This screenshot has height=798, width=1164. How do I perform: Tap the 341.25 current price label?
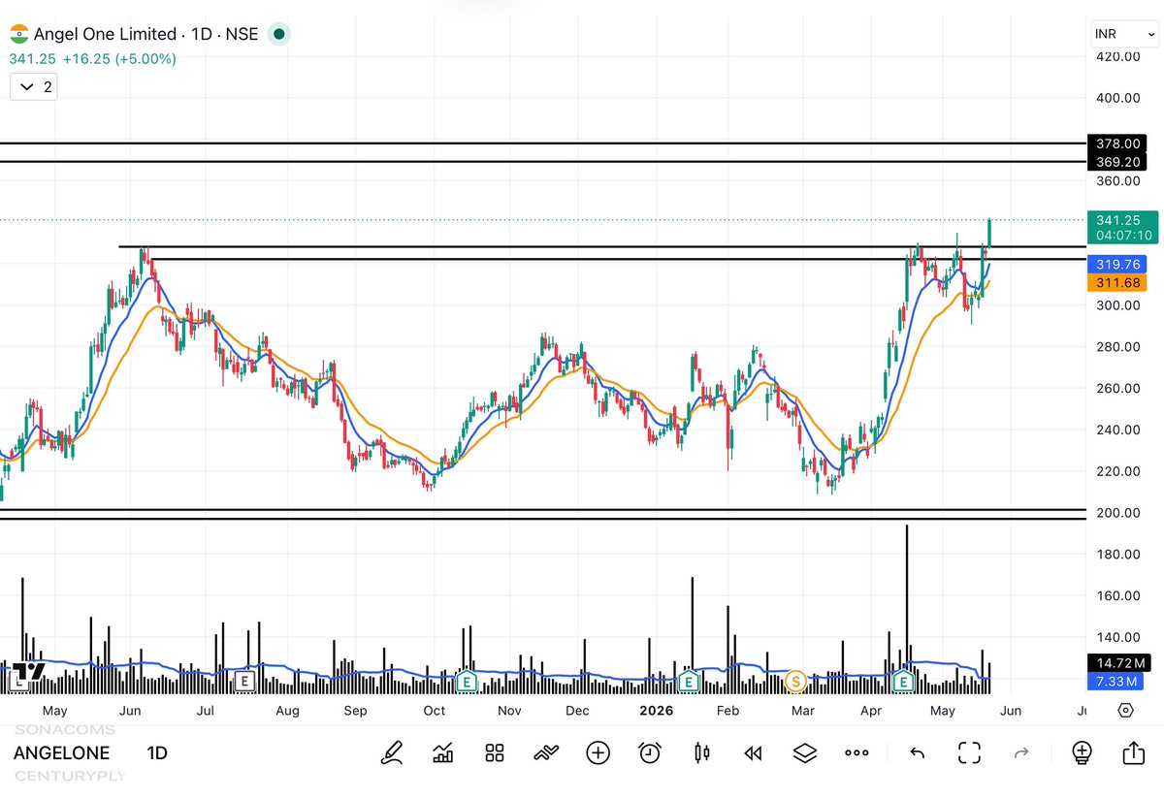point(1117,219)
